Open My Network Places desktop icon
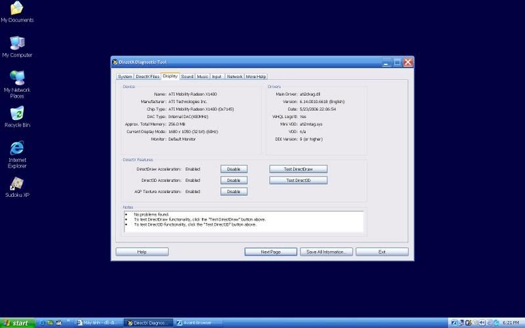Screen dimensions: 525x328 17,85
